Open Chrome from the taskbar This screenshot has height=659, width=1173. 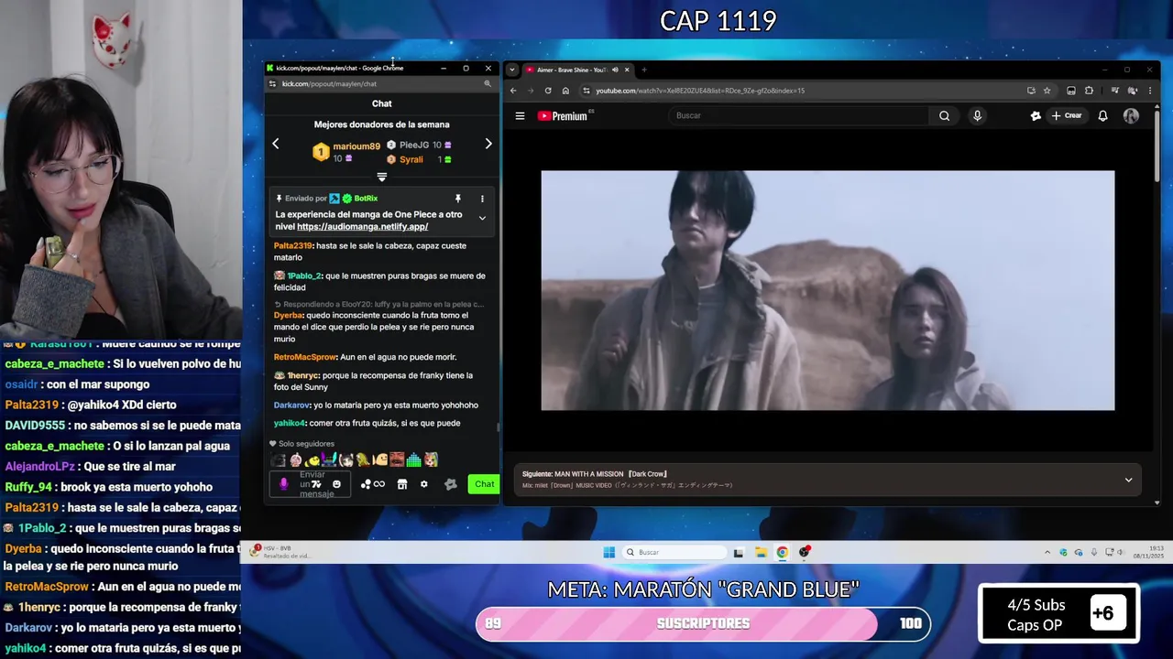[782, 552]
